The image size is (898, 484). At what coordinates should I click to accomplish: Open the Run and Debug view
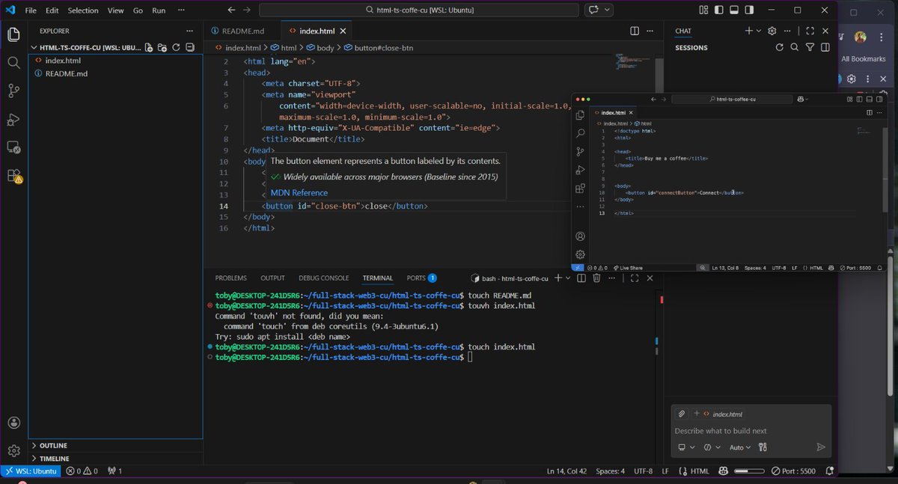pyautogui.click(x=13, y=120)
